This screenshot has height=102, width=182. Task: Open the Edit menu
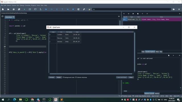click(x=5, y=5)
